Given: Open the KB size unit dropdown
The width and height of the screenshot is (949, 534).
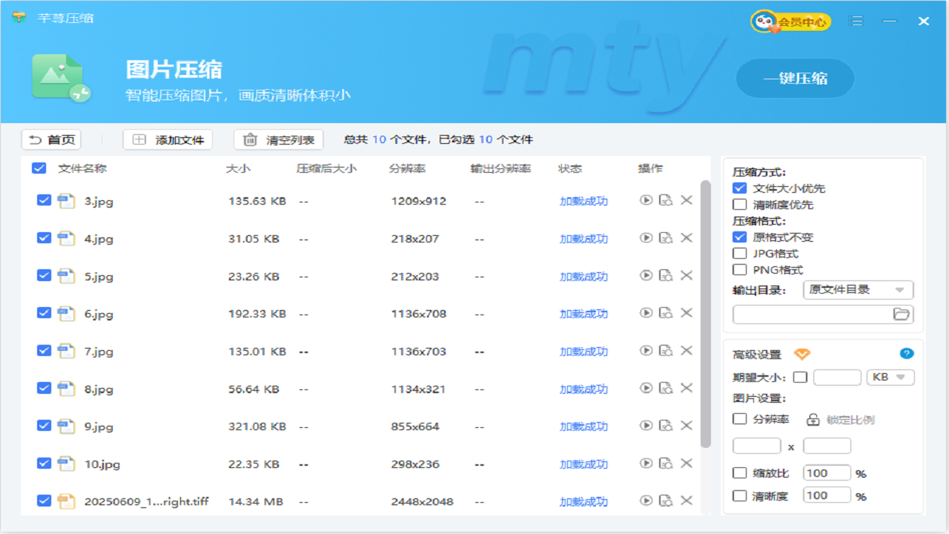Looking at the screenshot, I should click(x=890, y=378).
